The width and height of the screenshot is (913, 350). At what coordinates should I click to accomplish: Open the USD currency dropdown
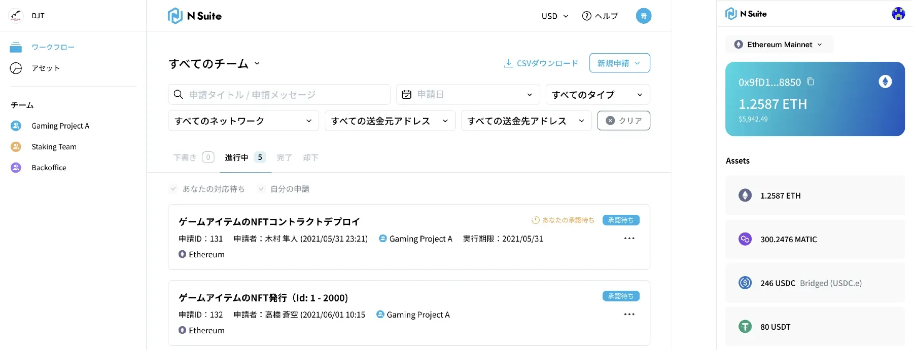click(x=555, y=16)
